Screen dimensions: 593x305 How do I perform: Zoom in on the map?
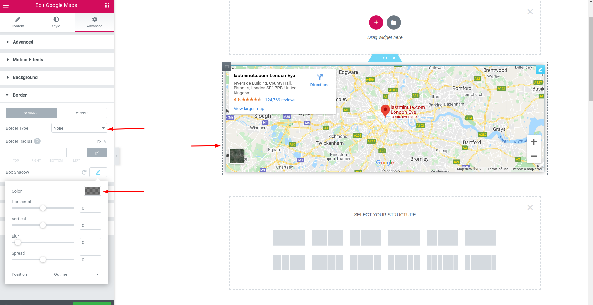point(534,142)
